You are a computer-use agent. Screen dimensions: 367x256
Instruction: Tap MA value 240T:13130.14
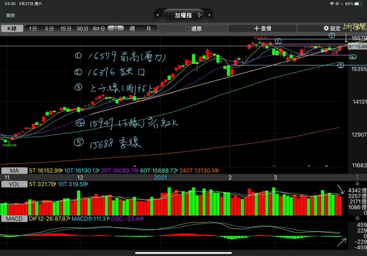[x=199, y=171]
